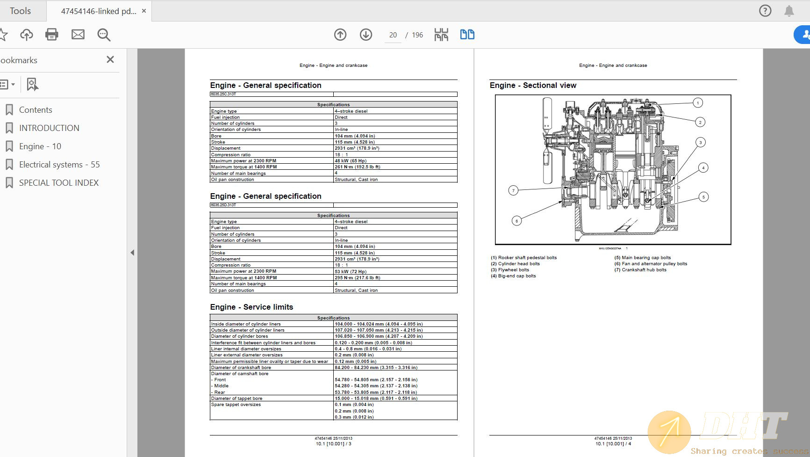
Task: Print the document using printer icon
Action: click(52, 35)
